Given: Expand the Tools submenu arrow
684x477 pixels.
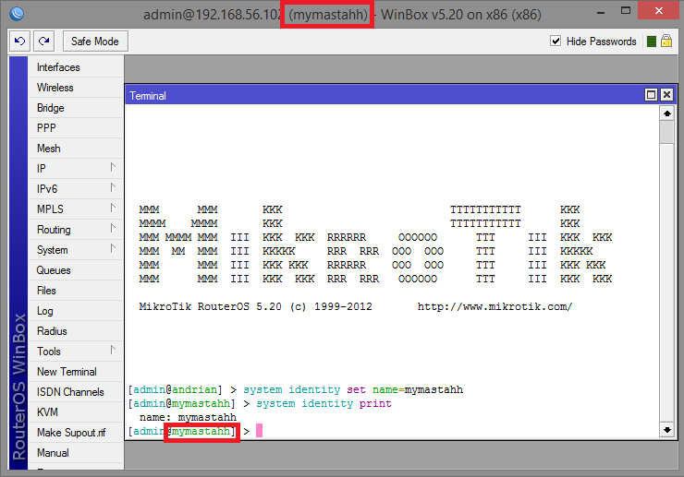Looking at the screenshot, I should (113, 350).
